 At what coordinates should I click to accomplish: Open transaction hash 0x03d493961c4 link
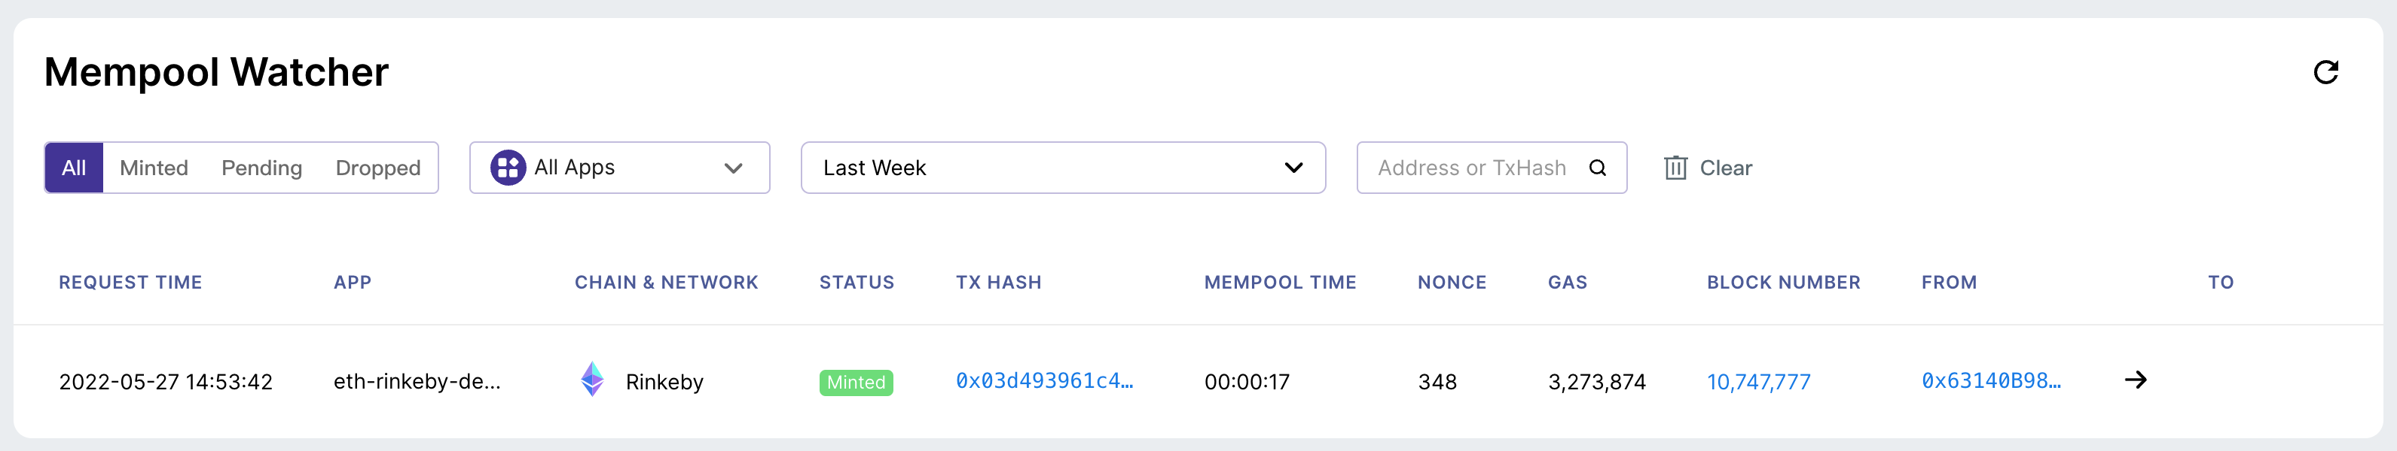(x=1044, y=380)
